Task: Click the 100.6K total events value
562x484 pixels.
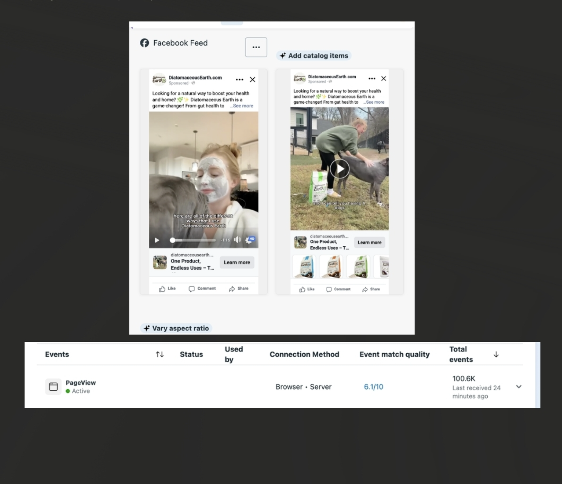Action: (464, 378)
